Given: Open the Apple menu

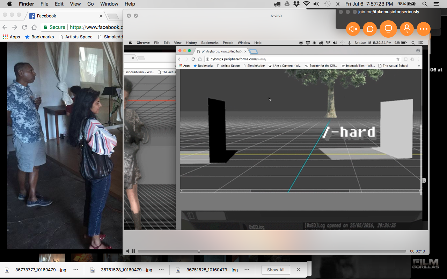Looking at the screenshot, I should click(x=9, y=4).
